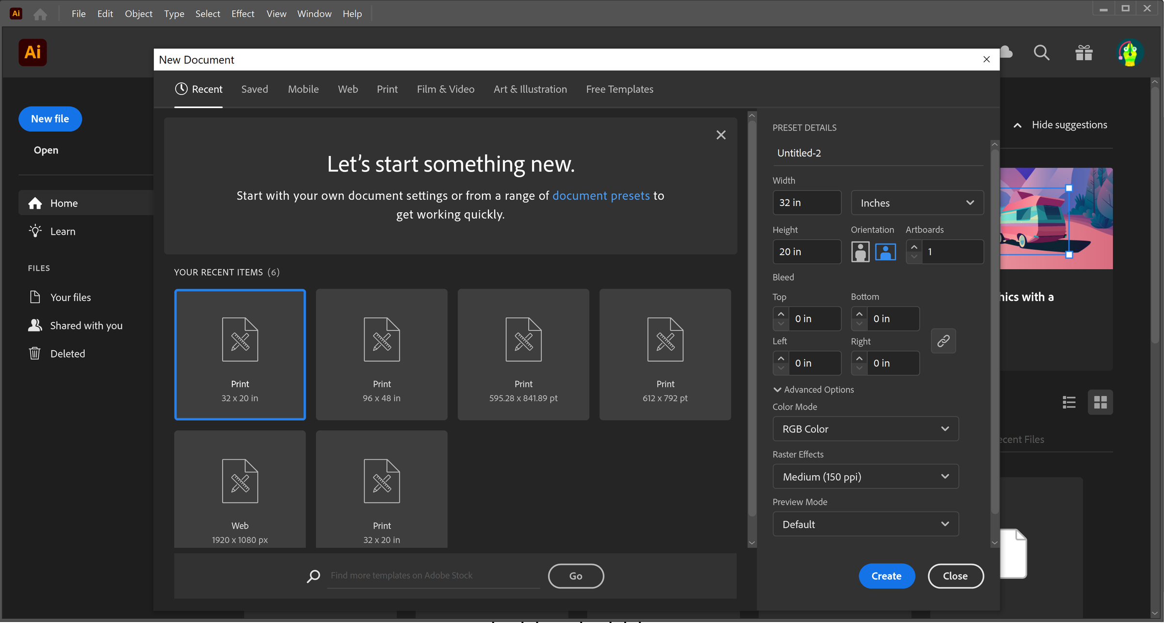
Task: Switch to the Saved tab
Action: pos(255,89)
